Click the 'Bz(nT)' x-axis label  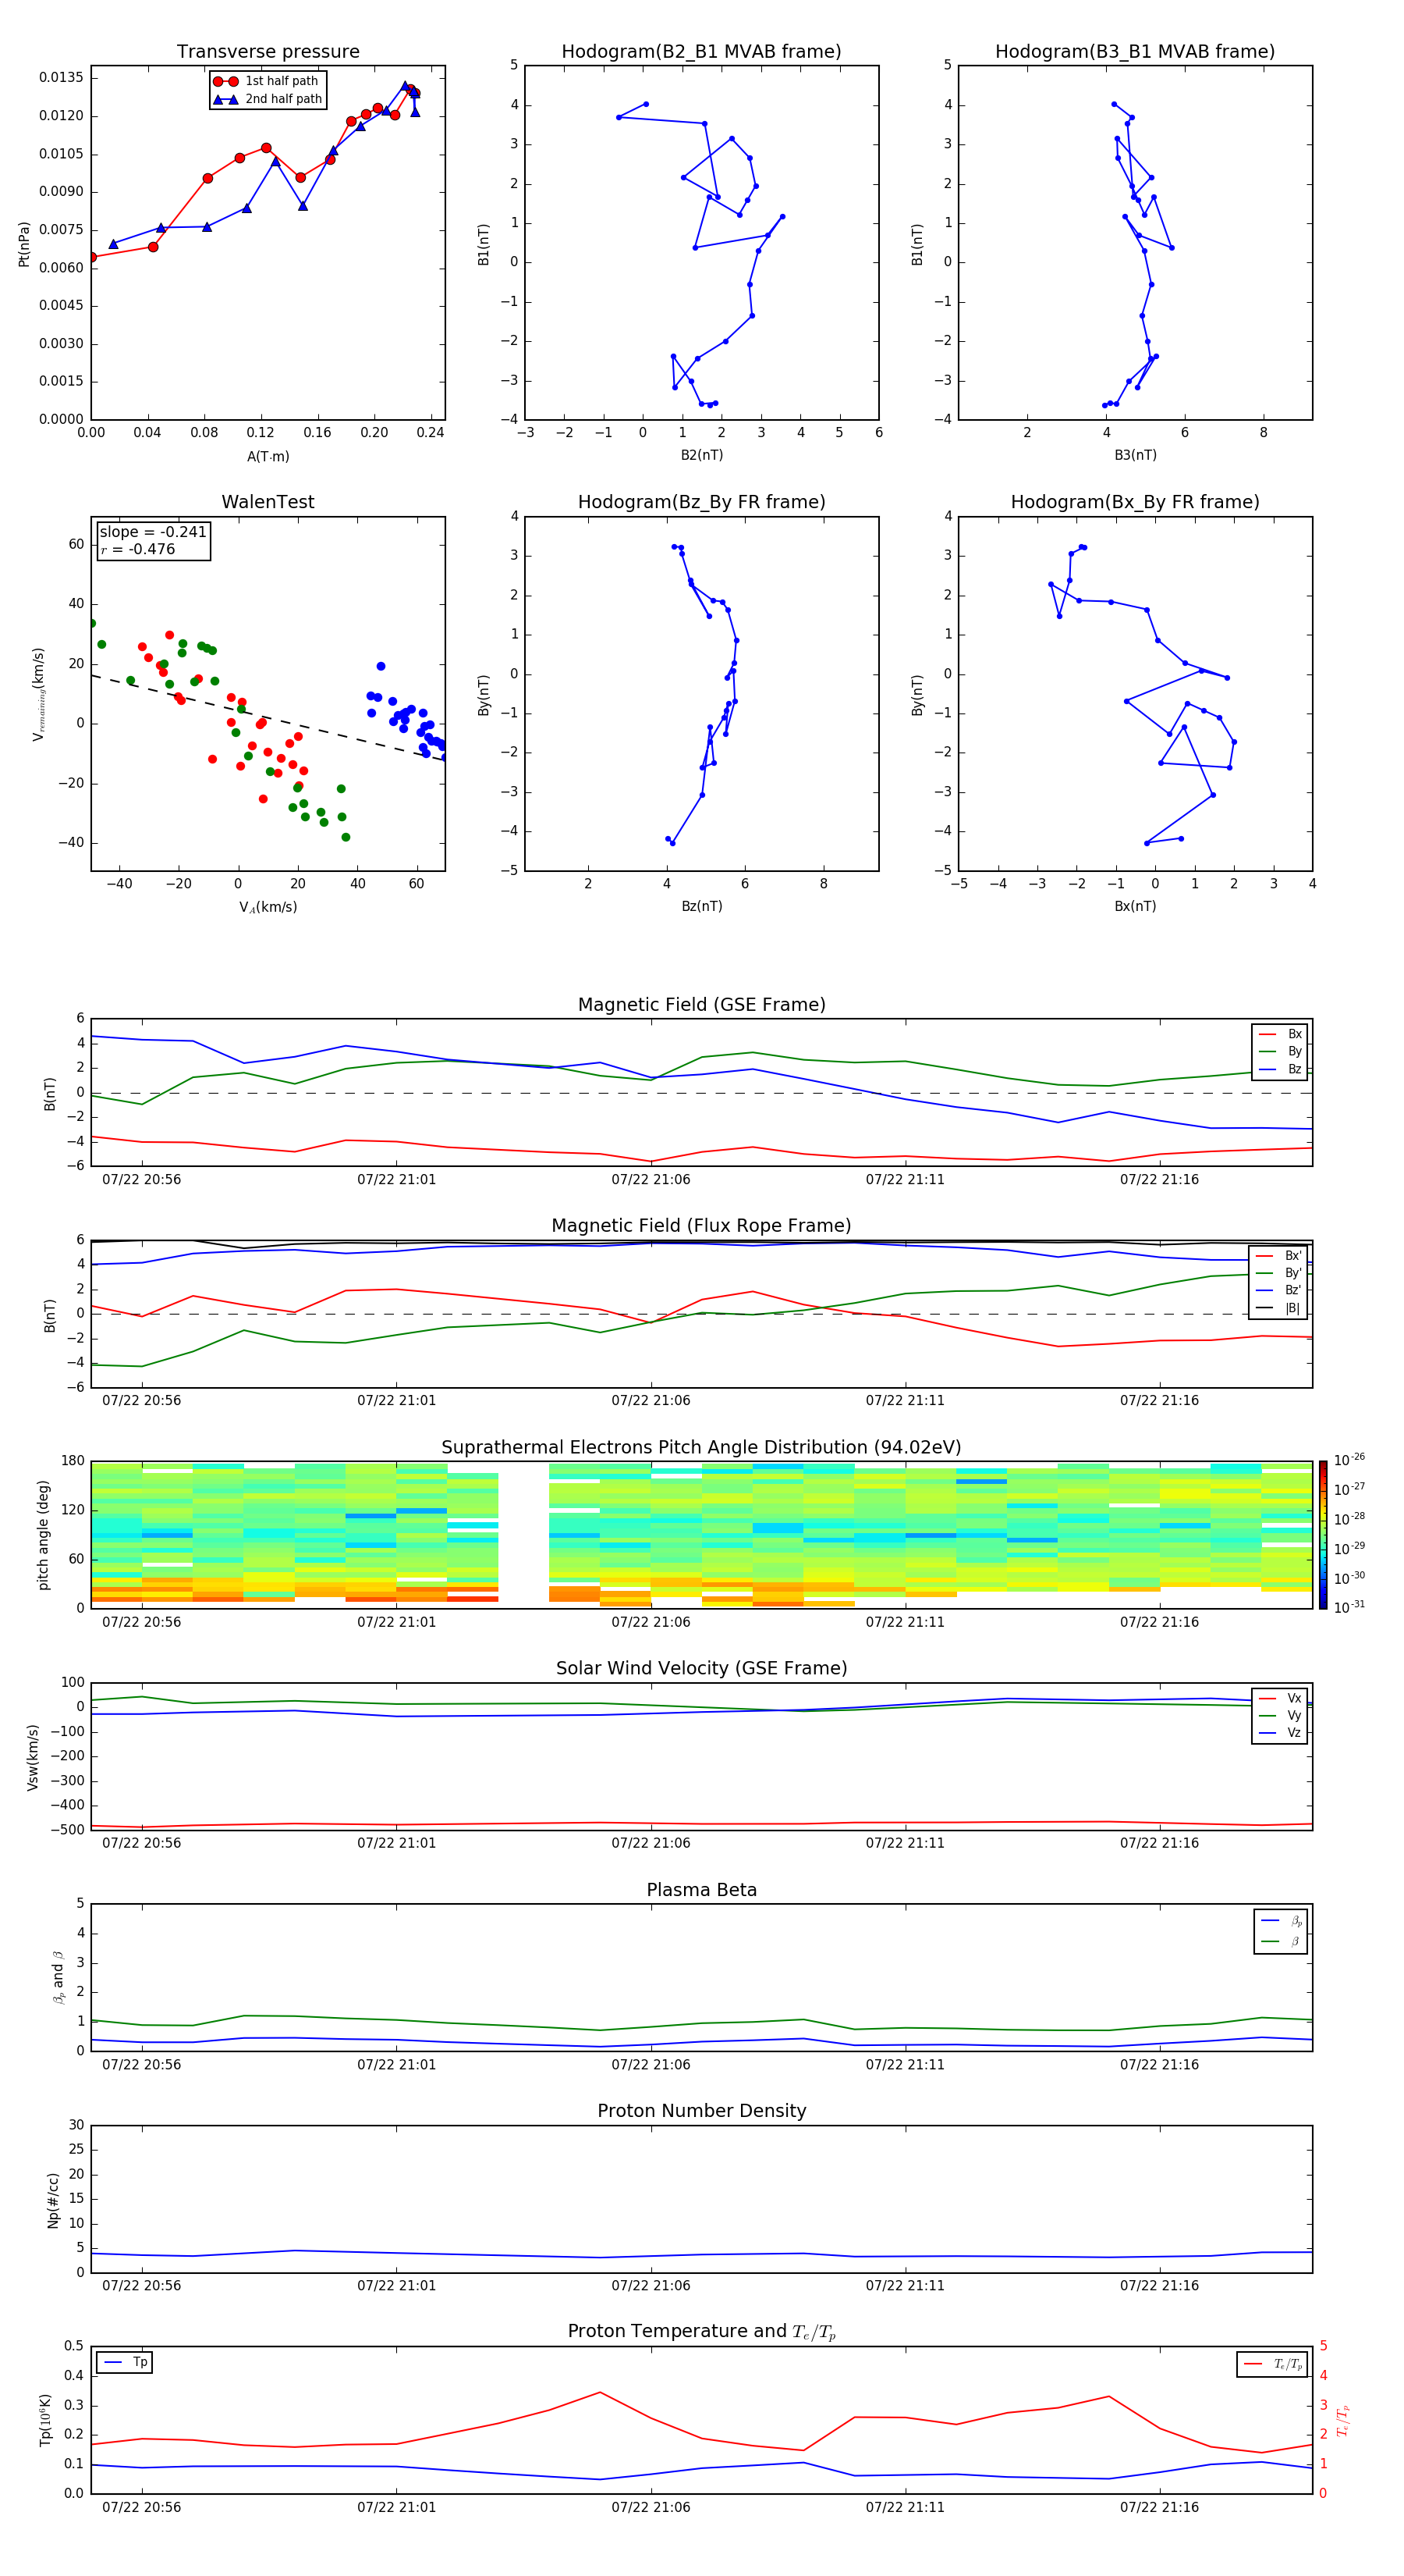(701, 906)
